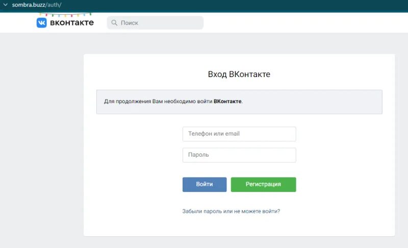The width and height of the screenshot is (408, 248).
Task: Click the VK logo icon
Action: point(42,22)
